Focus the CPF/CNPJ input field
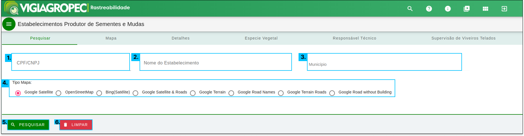This screenshot has height=136, width=524. 71,62
